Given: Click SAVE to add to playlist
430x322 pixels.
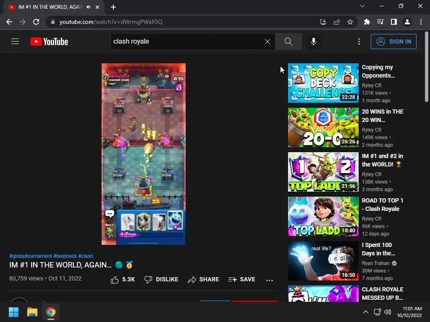Looking at the screenshot, I should [241, 280].
